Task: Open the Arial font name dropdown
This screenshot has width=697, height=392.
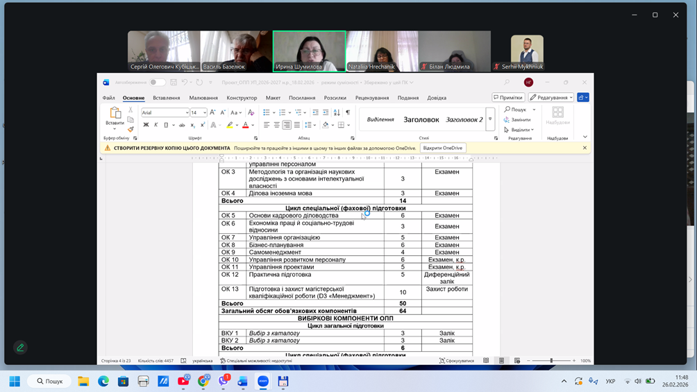Action: [x=187, y=112]
